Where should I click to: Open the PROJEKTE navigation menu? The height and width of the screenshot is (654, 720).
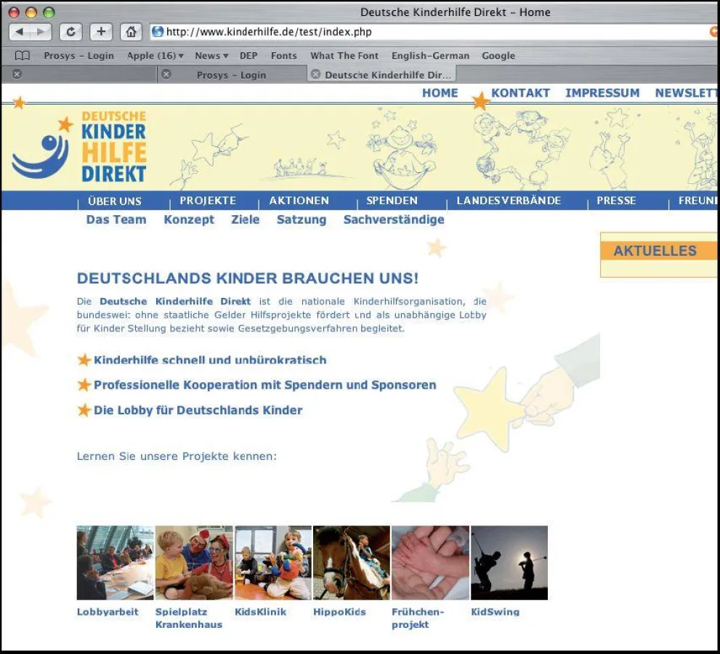click(208, 201)
